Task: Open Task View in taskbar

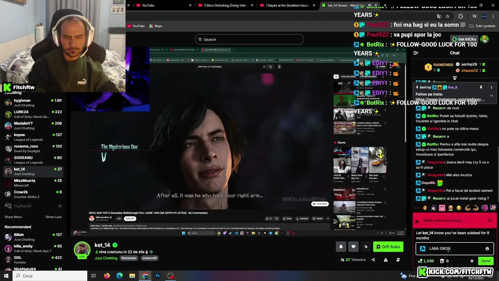Action: click(94, 276)
